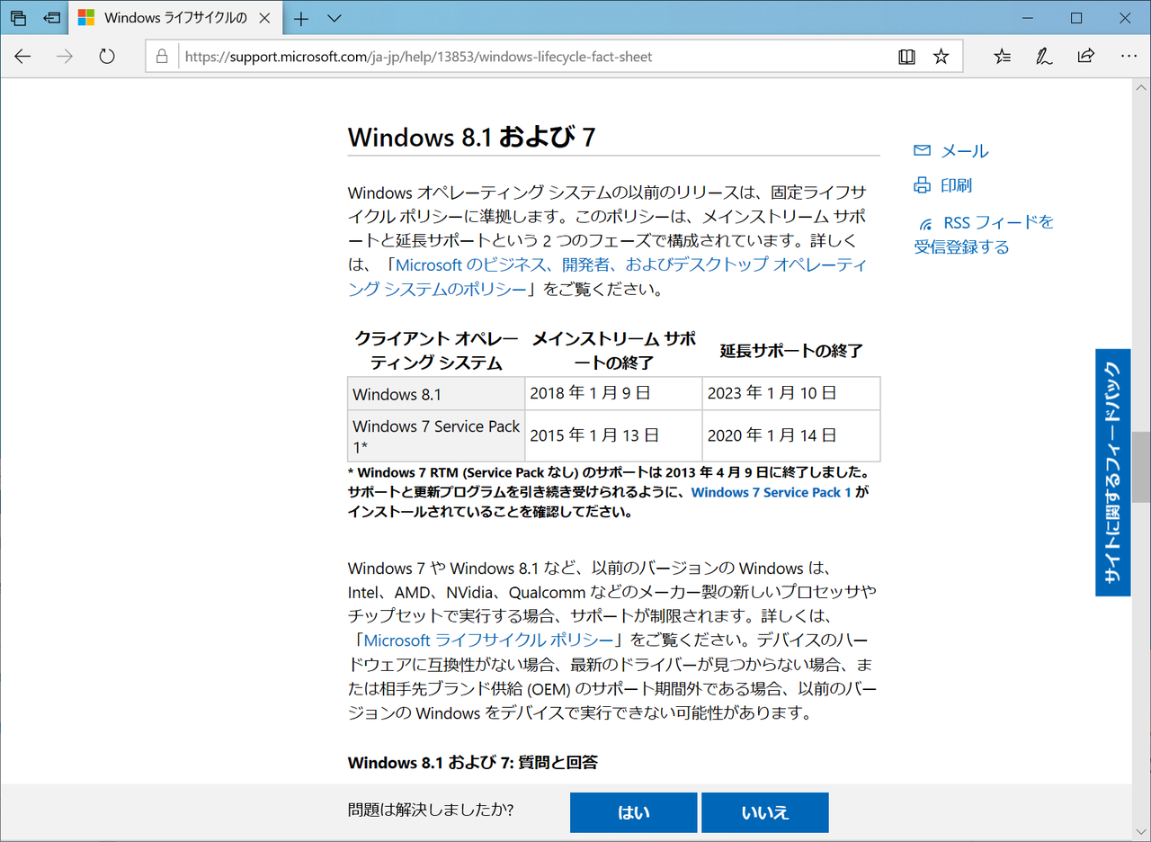Click the 印刷 print link
The height and width of the screenshot is (842, 1151).
point(956,185)
